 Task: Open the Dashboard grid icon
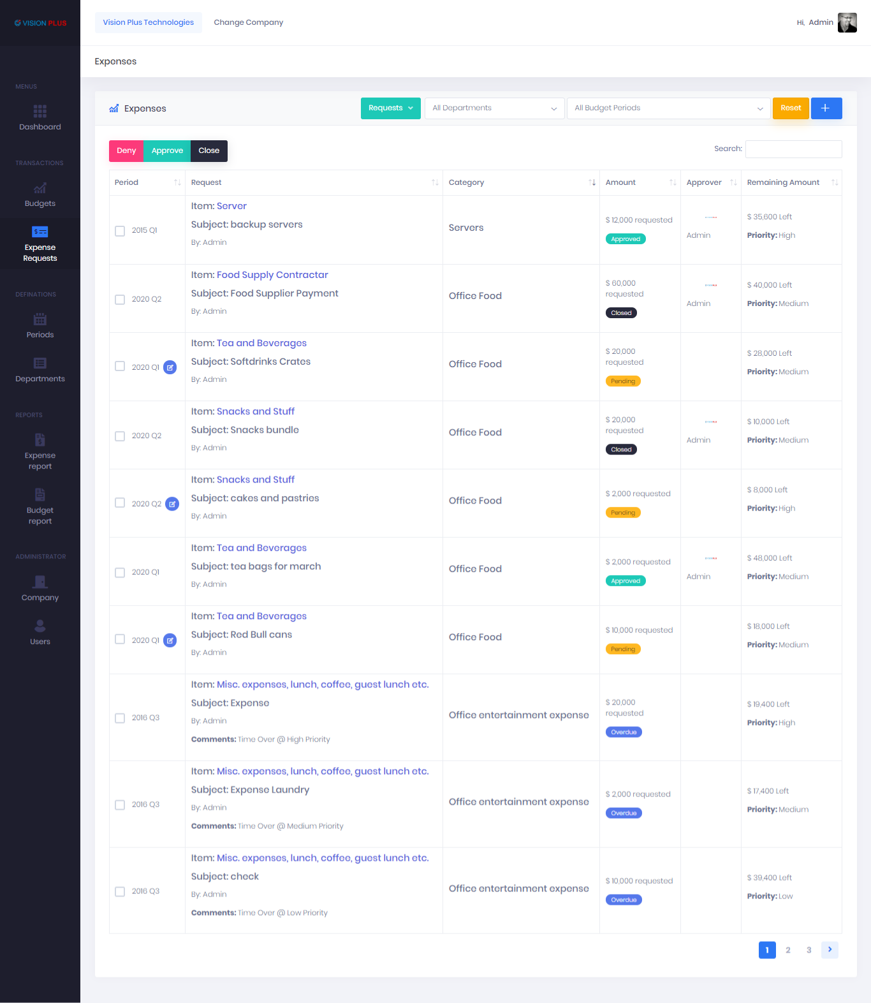(x=40, y=112)
